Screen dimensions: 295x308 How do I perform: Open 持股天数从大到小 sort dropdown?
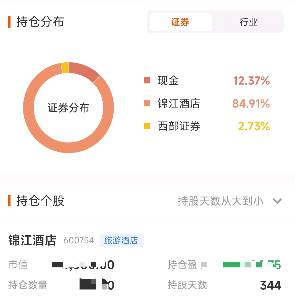click(x=220, y=201)
